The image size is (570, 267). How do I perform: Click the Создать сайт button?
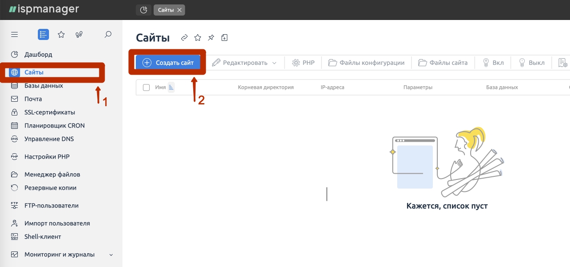point(168,62)
